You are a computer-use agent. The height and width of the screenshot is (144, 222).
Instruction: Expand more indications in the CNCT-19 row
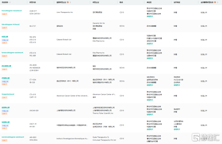coord(150,129)
